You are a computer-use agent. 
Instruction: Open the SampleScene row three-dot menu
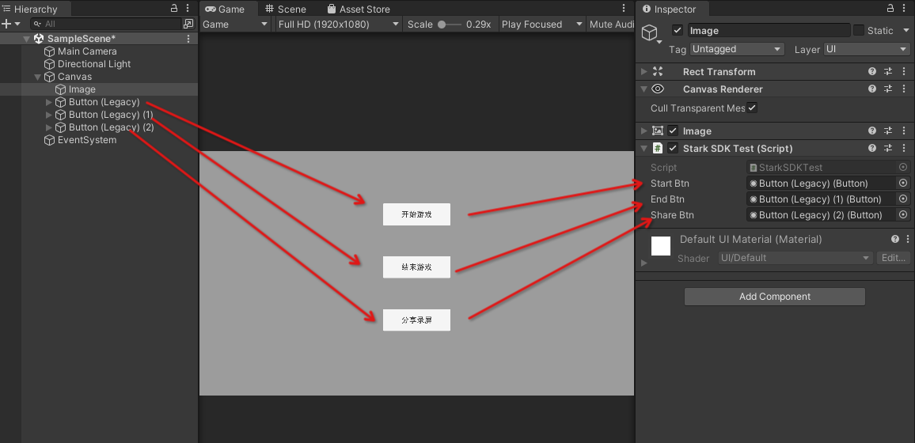coord(188,39)
